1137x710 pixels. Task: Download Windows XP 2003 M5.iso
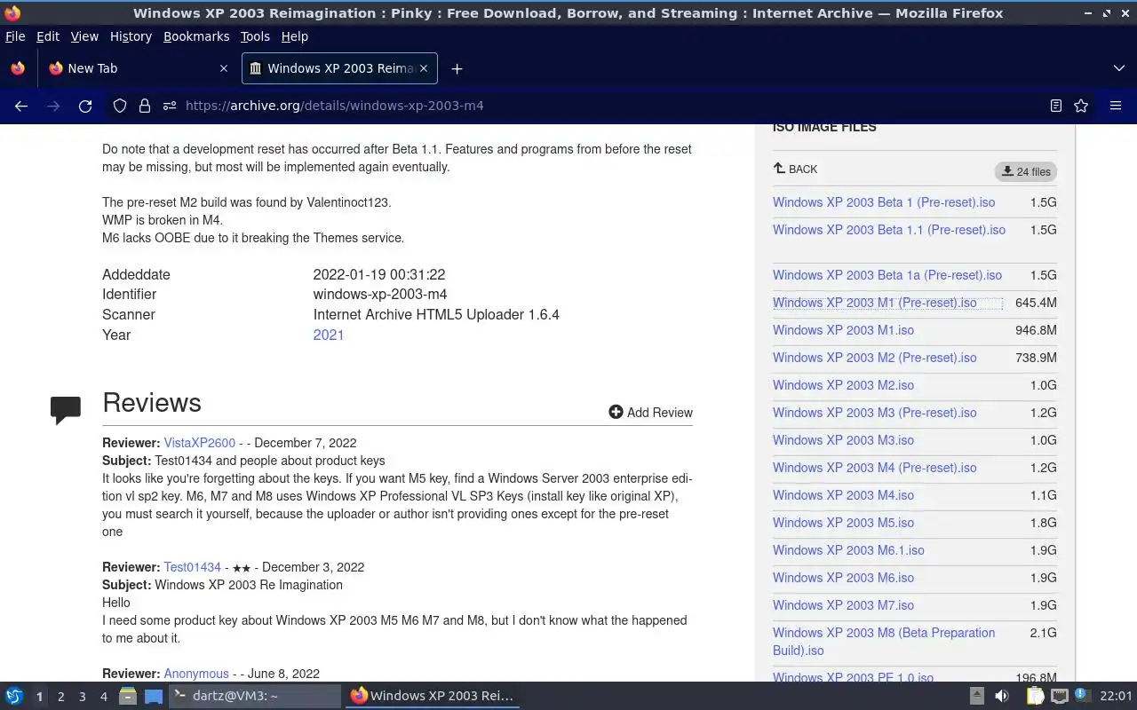coord(843,523)
